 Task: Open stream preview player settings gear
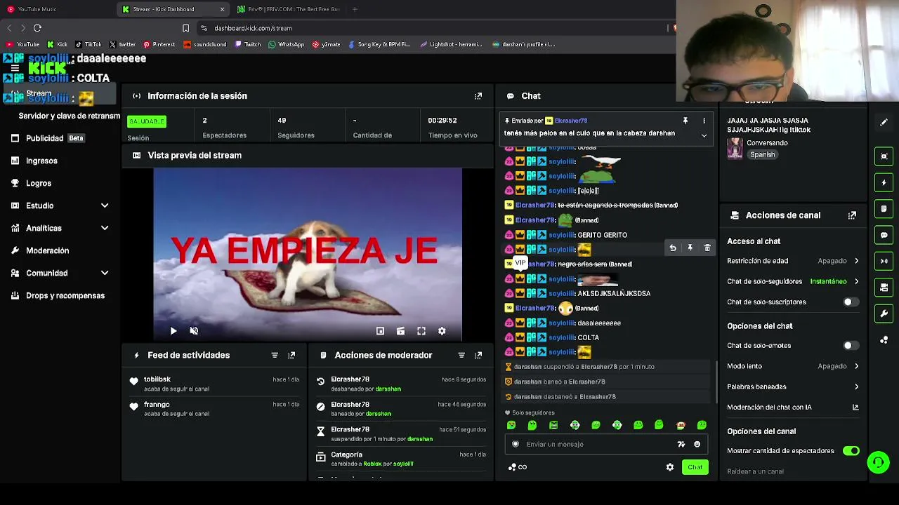pos(442,331)
